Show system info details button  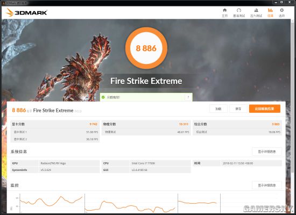pos(267,152)
